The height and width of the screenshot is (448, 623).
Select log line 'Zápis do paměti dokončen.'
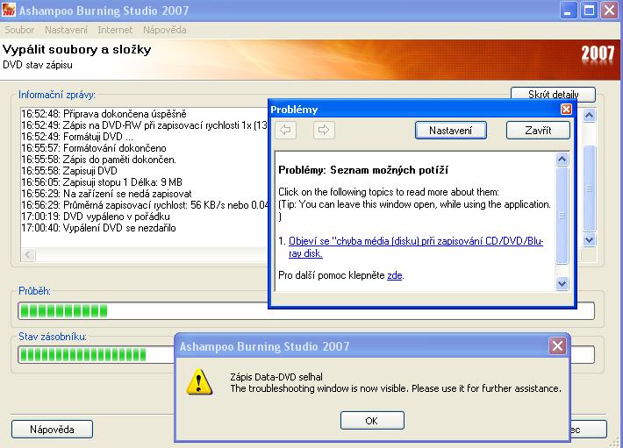pyautogui.click(x=98, y=160)
